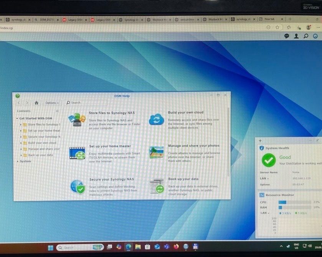Open the DSM user account menu icon

[x=296, y=36]
